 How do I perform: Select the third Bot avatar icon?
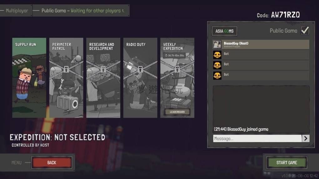(x=217, y=75)
